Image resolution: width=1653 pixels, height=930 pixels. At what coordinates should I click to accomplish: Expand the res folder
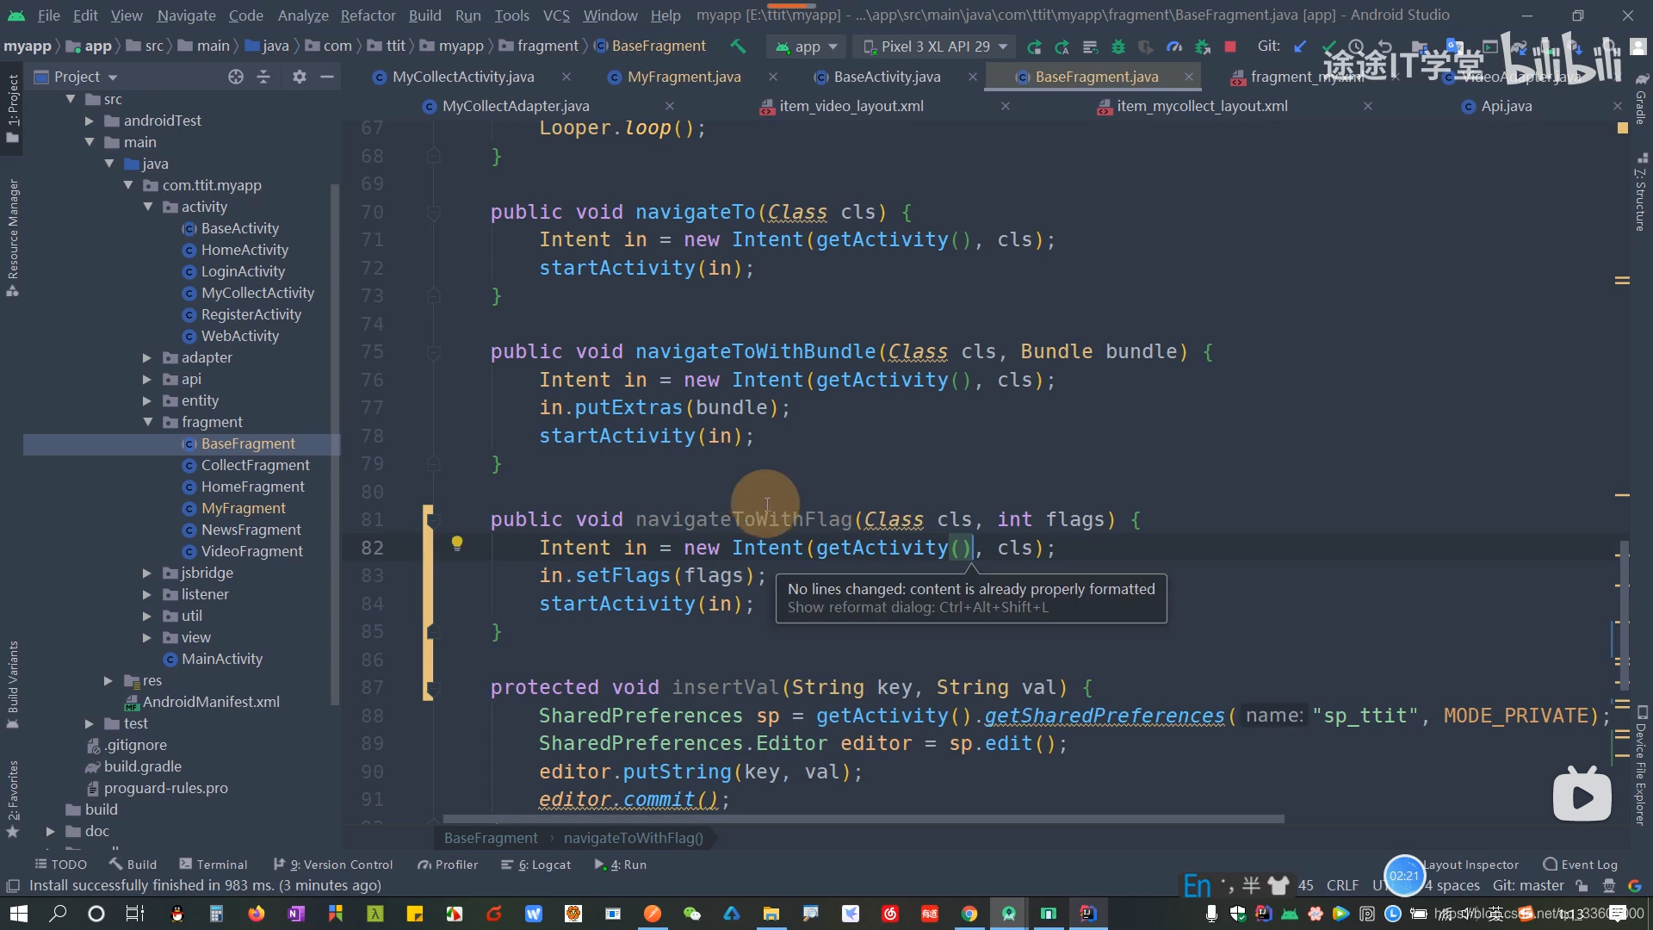(x=108, y=680)
